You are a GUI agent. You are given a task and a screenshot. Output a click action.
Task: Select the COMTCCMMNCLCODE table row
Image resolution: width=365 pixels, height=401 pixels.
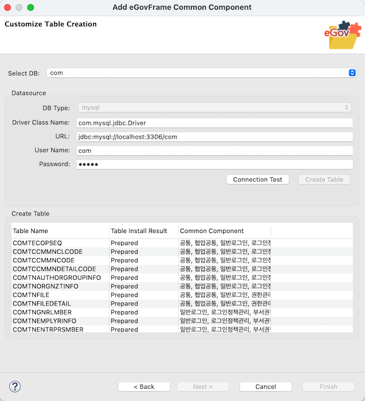pyautogui.click(x=182, y=252)
